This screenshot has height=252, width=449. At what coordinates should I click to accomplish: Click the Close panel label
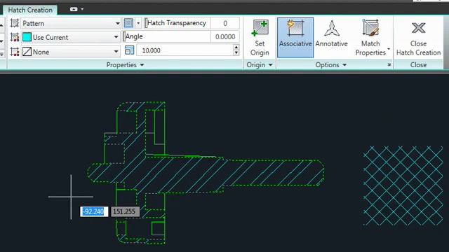point(418,65)
